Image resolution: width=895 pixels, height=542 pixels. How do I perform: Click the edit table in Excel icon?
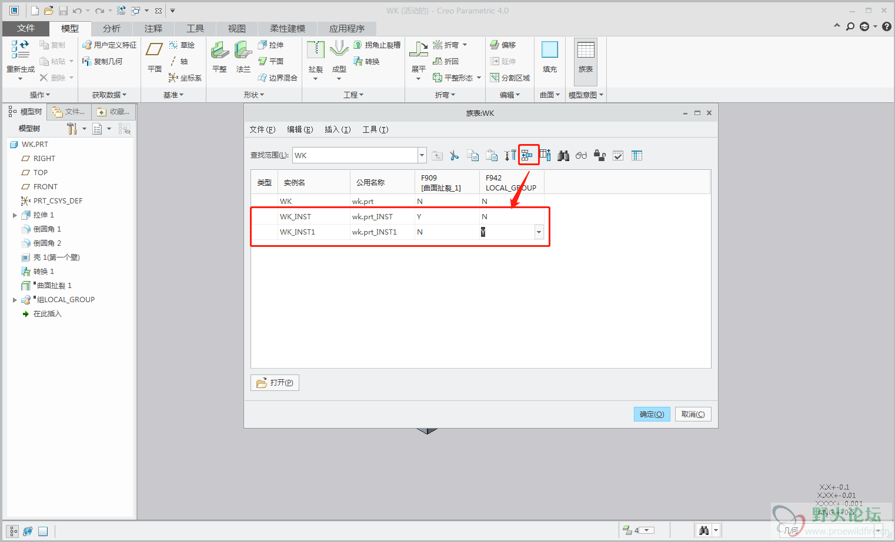(637, 155)
